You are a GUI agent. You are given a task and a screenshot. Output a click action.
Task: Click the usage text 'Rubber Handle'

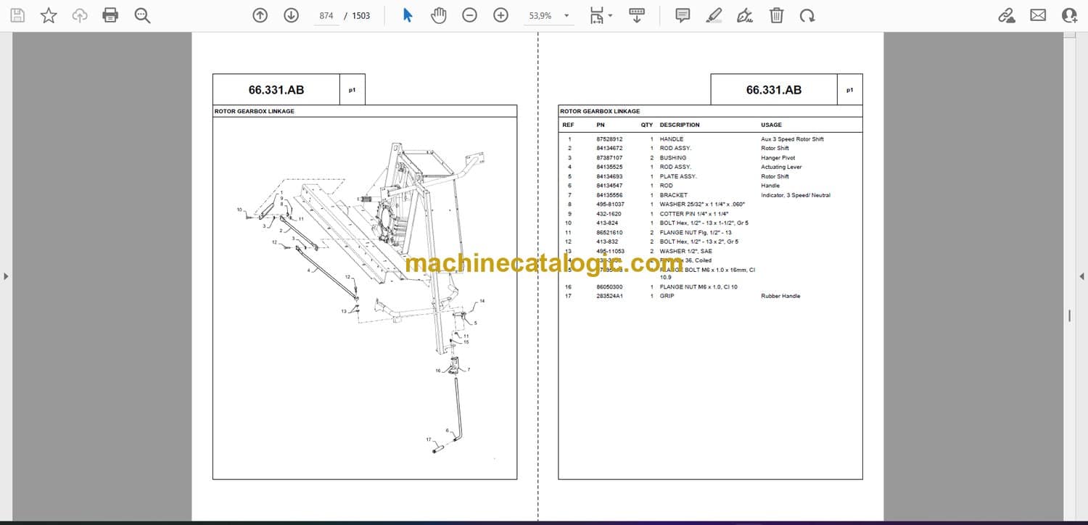pos(780,296)
